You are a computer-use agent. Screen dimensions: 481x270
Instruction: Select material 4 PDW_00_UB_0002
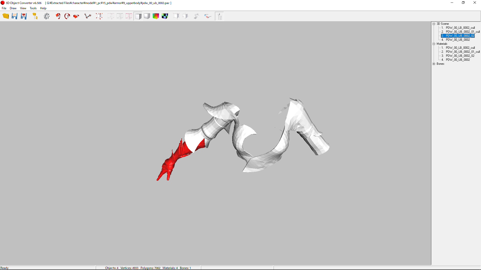point(458,60)
